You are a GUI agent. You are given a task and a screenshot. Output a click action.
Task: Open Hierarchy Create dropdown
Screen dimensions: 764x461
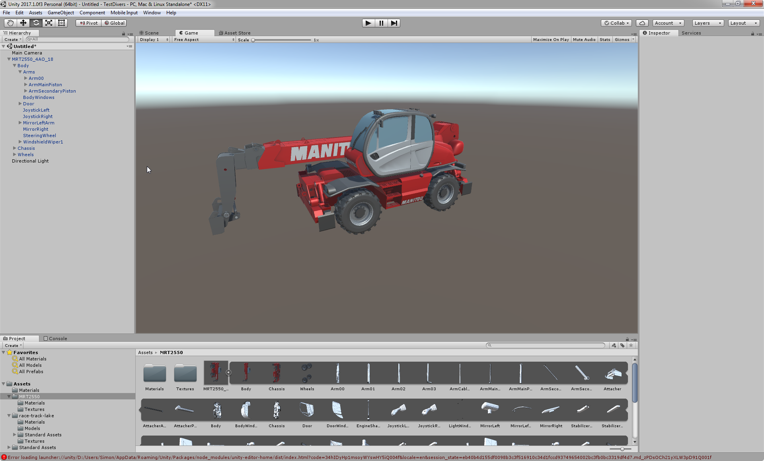[13, 40]
